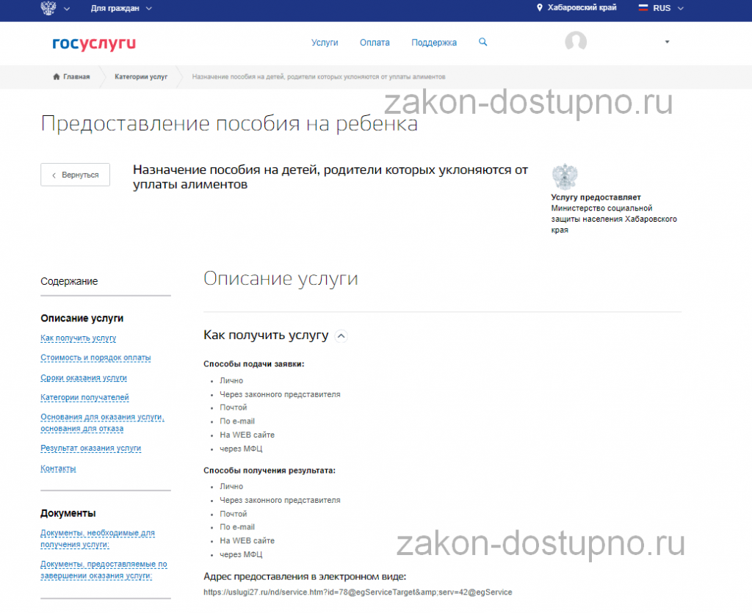This screenshot has height=613, width=752.
Task: Open the 'Оплата' menu item
Action: tap(375, 43)
